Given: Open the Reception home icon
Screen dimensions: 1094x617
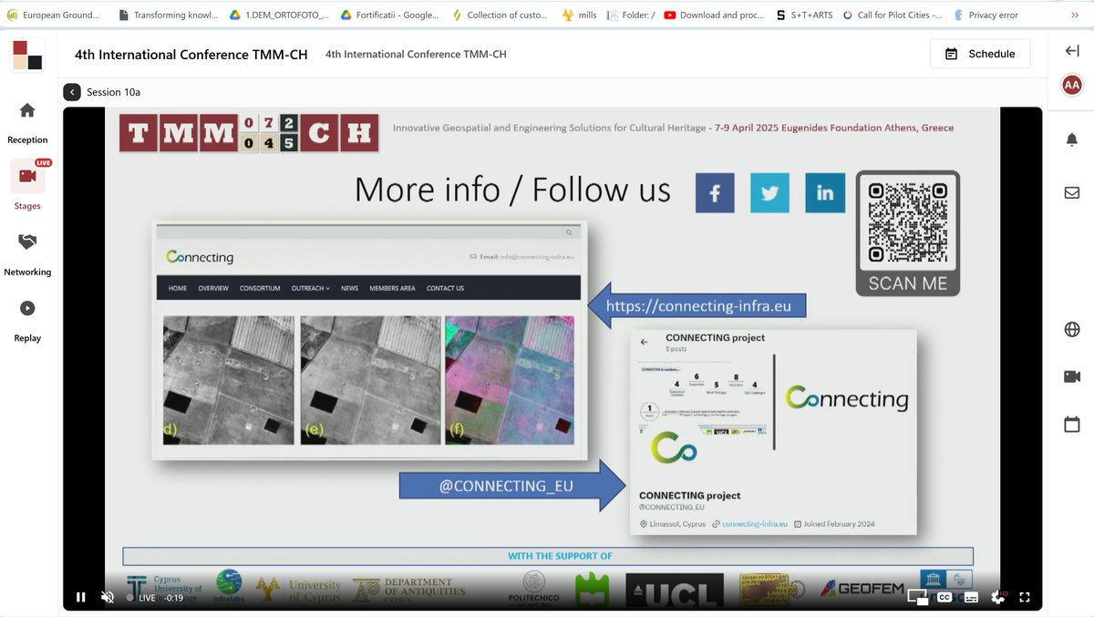Looking at the screenshot, I should click(27, 110).
